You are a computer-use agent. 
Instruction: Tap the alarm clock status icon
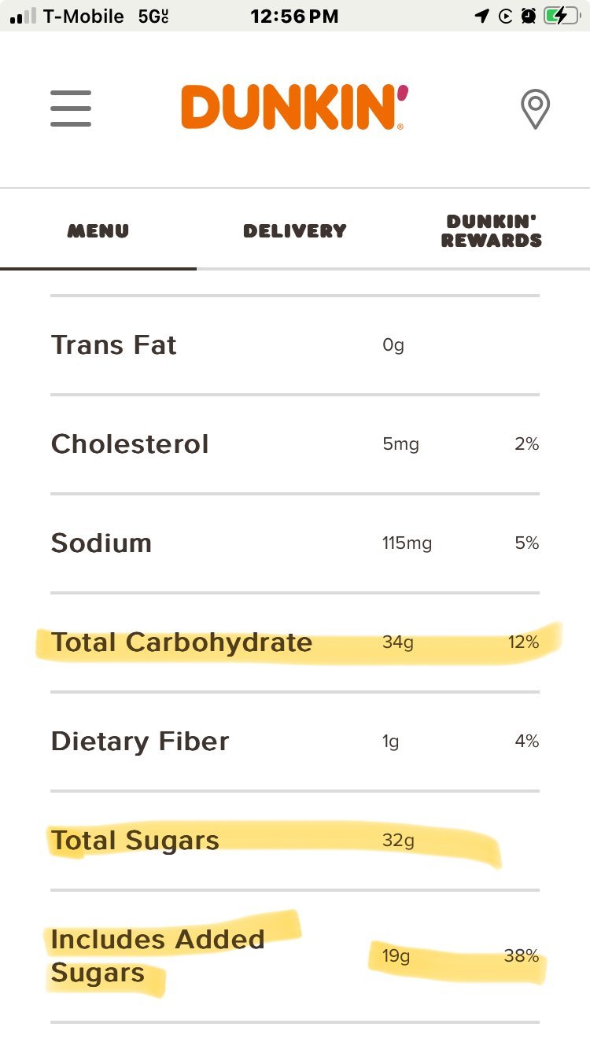[528, 17]
